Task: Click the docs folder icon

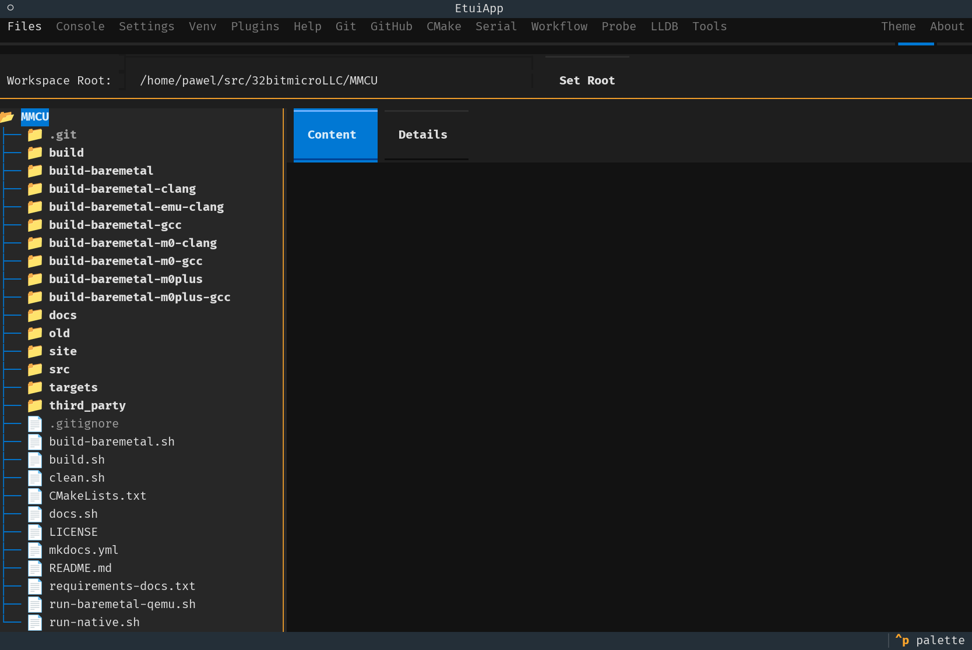Action: tap(35, 315)
